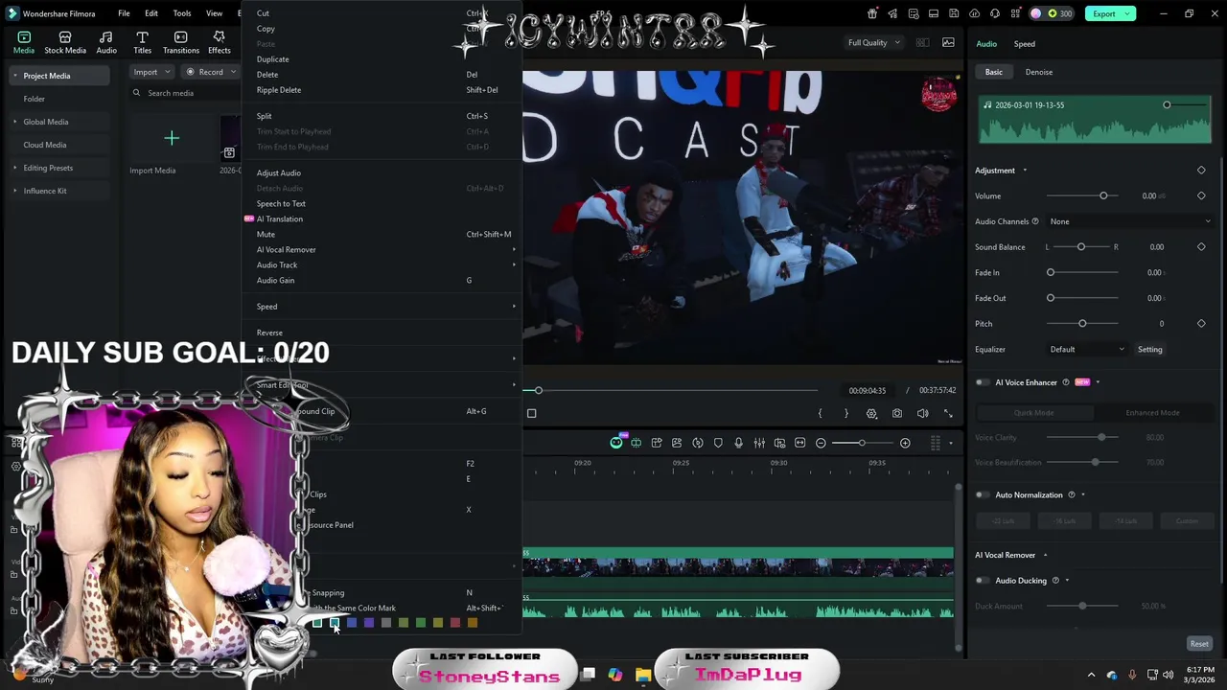
Task: Click the preview image display icon
Action: coord(948,42)
